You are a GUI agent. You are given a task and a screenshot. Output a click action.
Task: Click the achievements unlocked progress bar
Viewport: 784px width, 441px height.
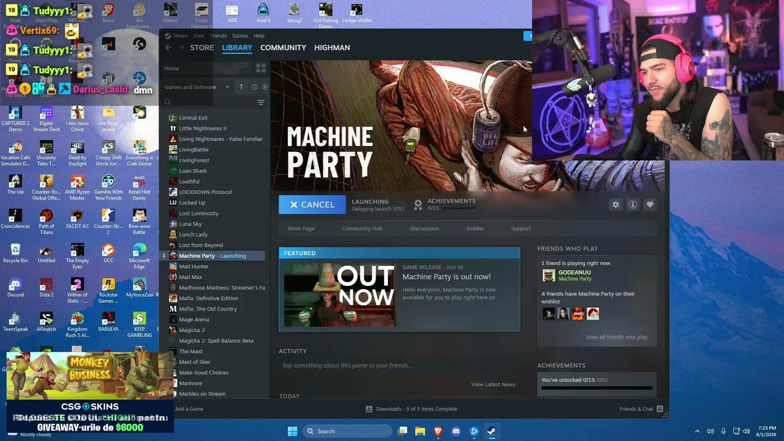click(x=597, y=388)
